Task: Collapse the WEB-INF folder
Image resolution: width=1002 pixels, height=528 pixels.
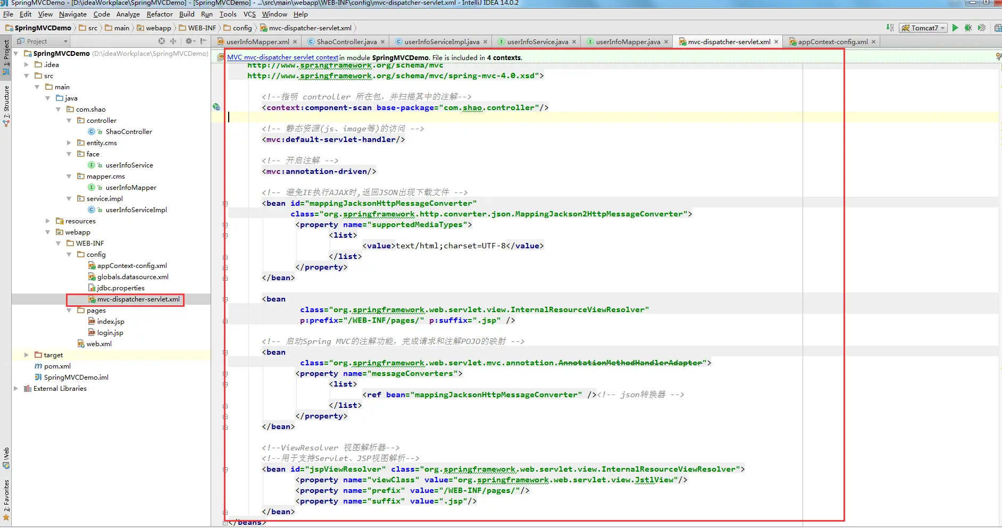Action: point(59,243)
